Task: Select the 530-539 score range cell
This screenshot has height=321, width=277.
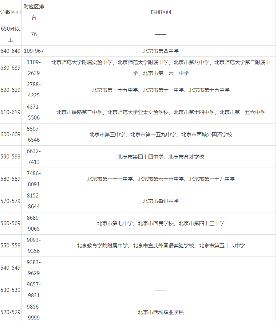Action: point(11,290)
